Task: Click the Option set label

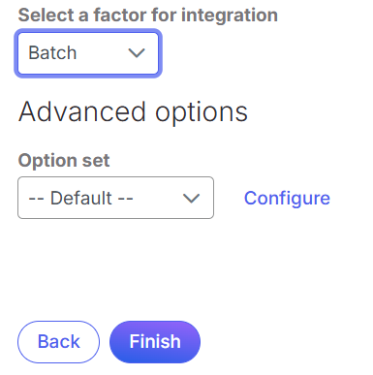Action: pyautogui.click(x=64, y=160)
